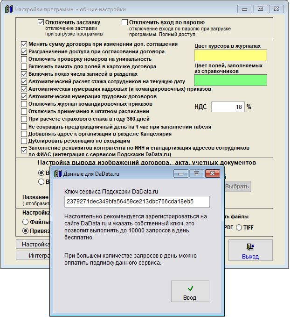Toggle 'Включить показ числа записей в разделах'

click(x=24, y=74)
